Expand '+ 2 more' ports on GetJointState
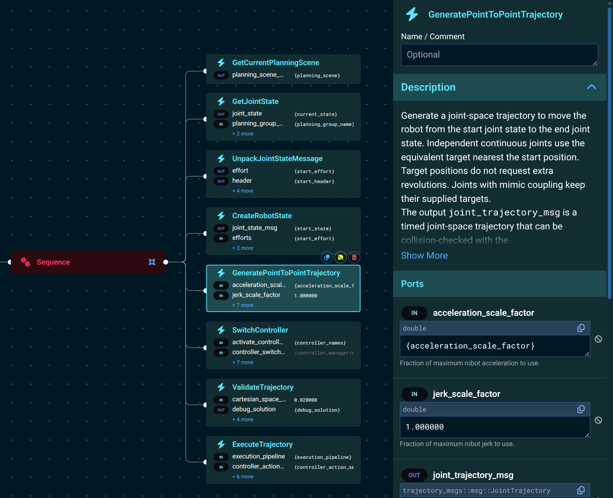 243,134
